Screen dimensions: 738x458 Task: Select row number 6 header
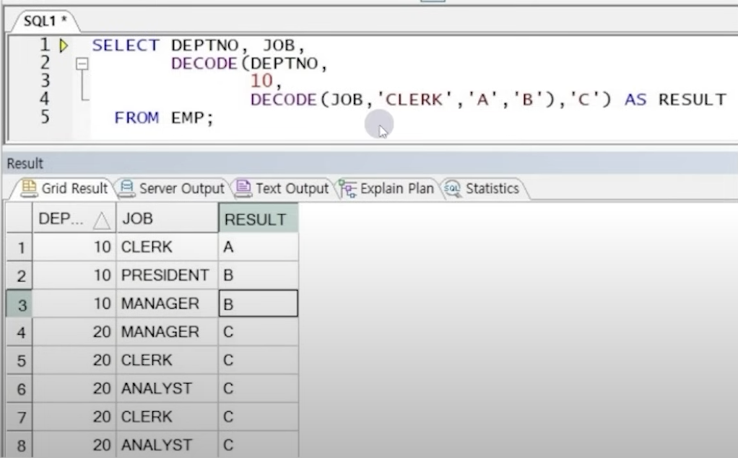(19, 389)
